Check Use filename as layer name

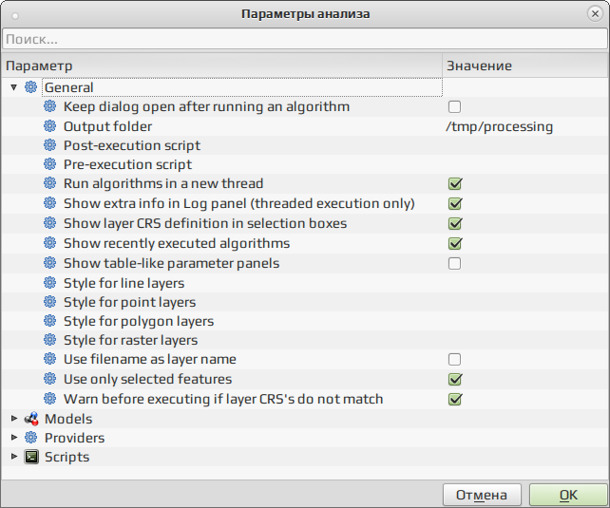point(454,359)
